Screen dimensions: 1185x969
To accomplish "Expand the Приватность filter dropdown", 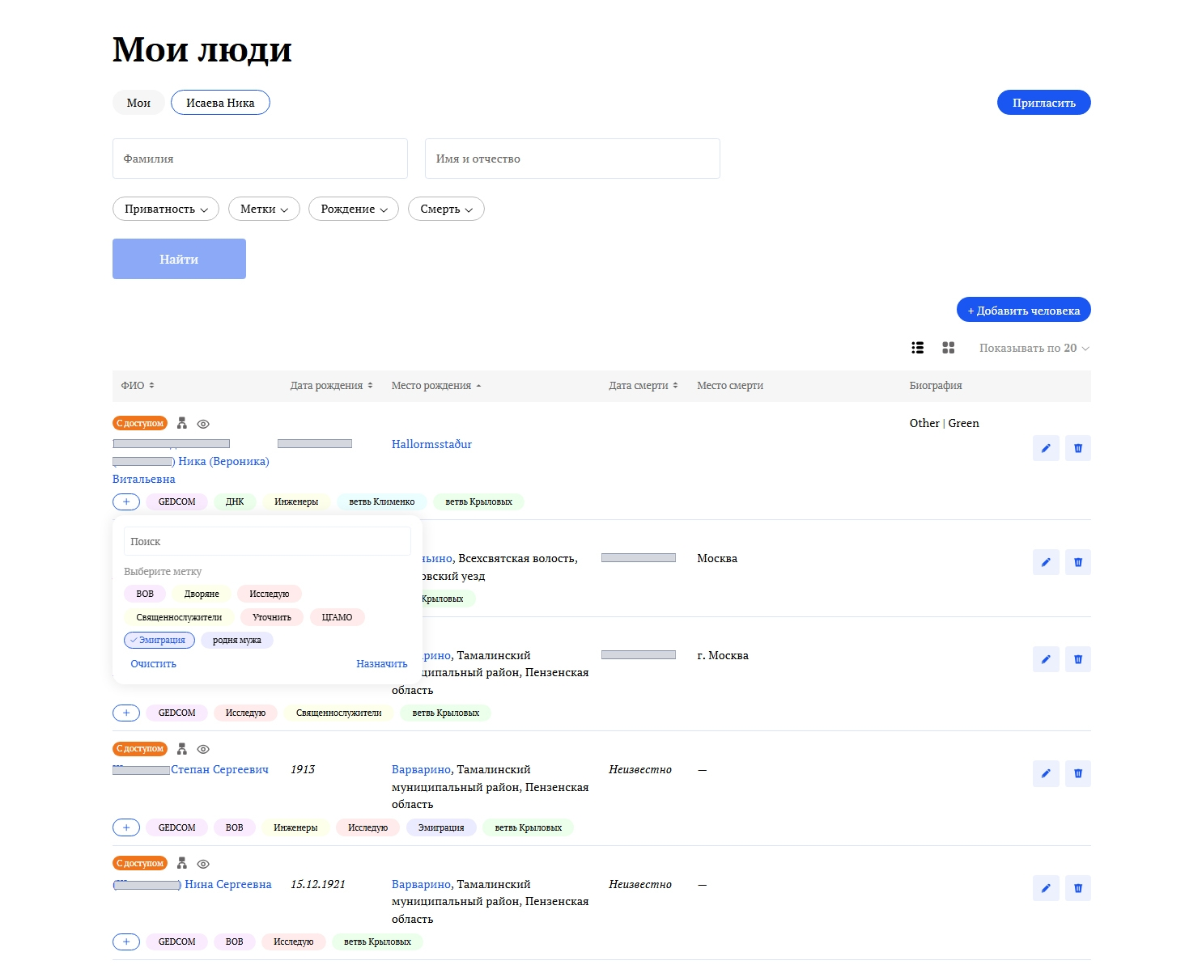I will (x=166, y=209).
